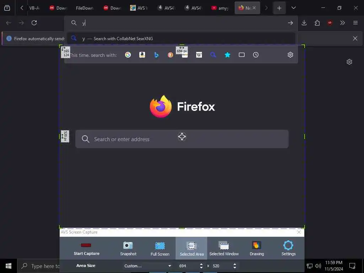
Task: Open the Windows Start menu
Action: point(9,266)
